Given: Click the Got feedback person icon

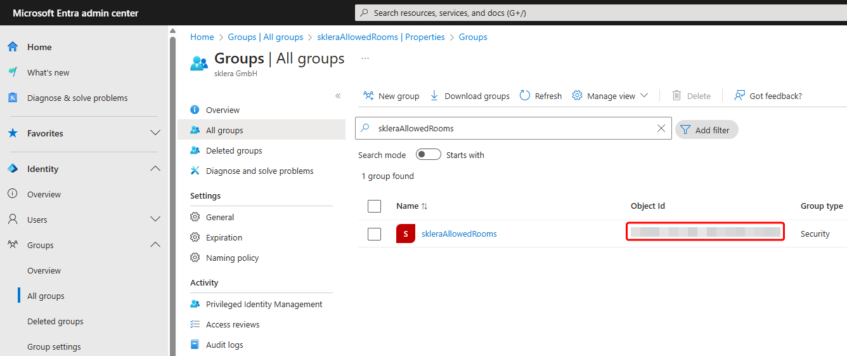Looking at the screenshot, I should [739, 96].
